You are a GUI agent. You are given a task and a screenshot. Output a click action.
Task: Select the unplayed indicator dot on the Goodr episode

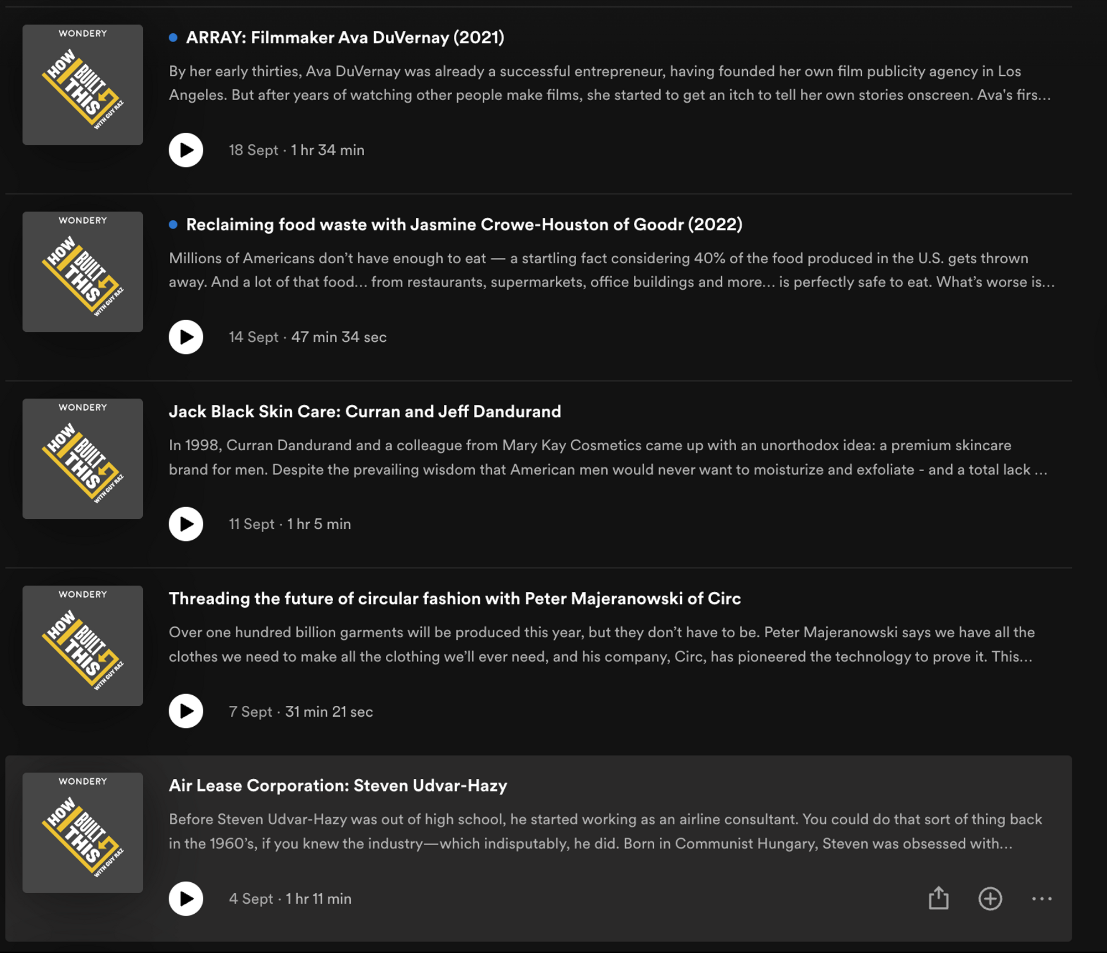click(x=172, y=225)
